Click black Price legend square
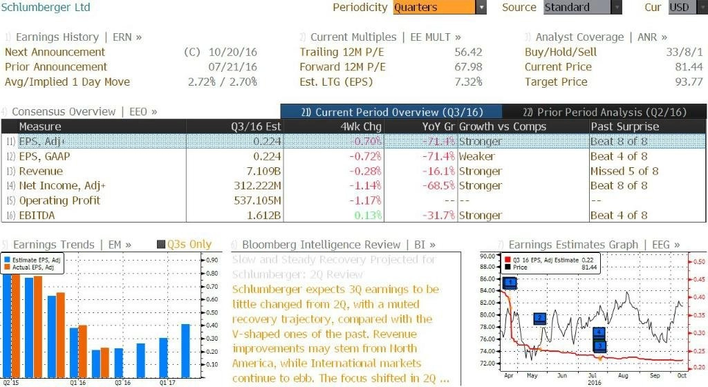708x387 pixels. 507,267
